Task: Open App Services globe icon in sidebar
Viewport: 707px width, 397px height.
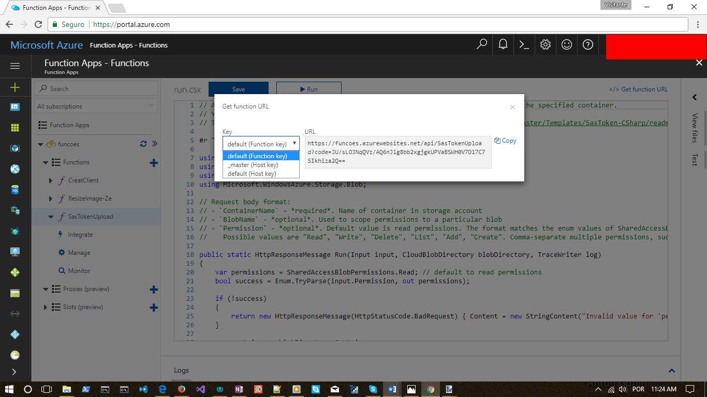Action: 15,169
